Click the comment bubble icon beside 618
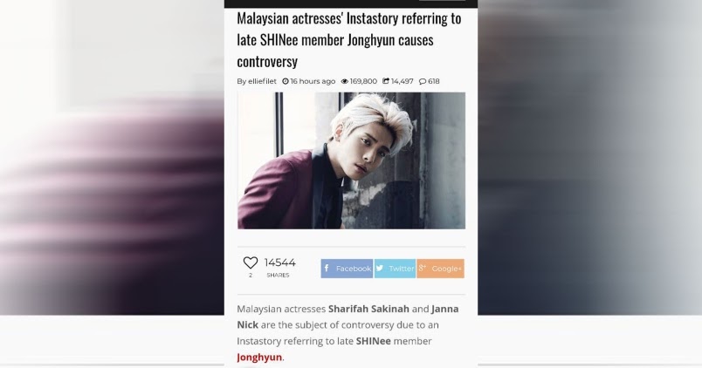Image resolution: width=702 pixels, height=368 pixels. click(x=423, y=81)
